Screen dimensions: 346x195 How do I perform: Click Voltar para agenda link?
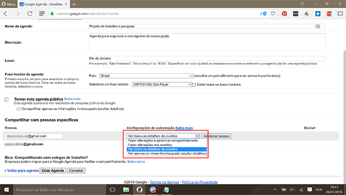[21, 171]
